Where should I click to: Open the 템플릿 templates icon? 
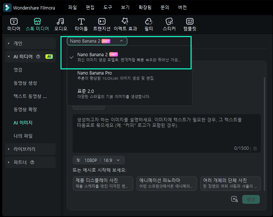tap(189, 24)
